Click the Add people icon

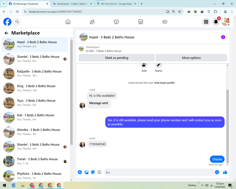click(x=144, y=65)
